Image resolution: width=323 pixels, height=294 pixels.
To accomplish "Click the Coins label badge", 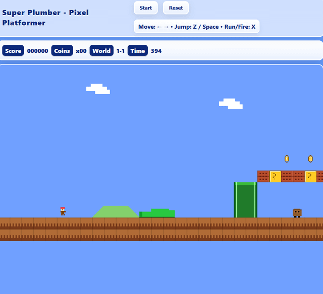I will 62,50.
